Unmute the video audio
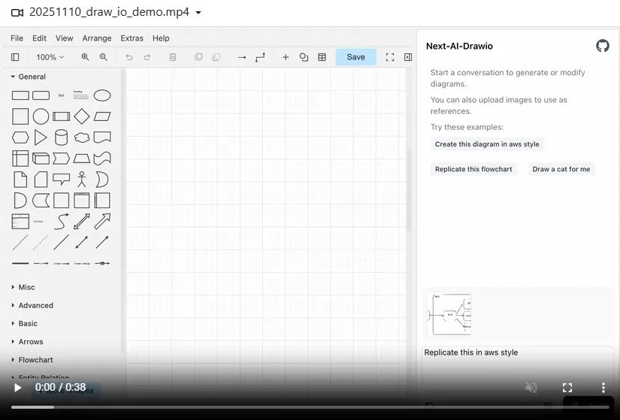Viewport: 620px width, 420px height. [x=531, y=388]
